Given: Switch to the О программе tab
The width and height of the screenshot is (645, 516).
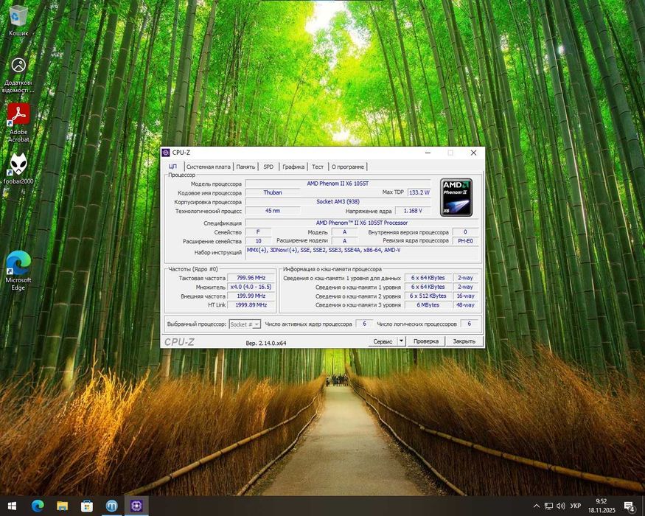Looking at the screenshot, I should 348,167.
